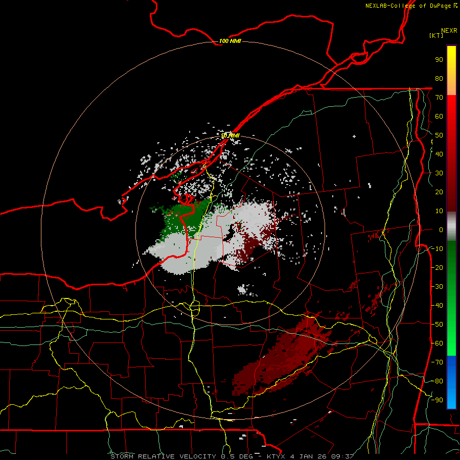Click the NEXR label above the color scale
The image size is (460, 460).
tap(449, 31)
